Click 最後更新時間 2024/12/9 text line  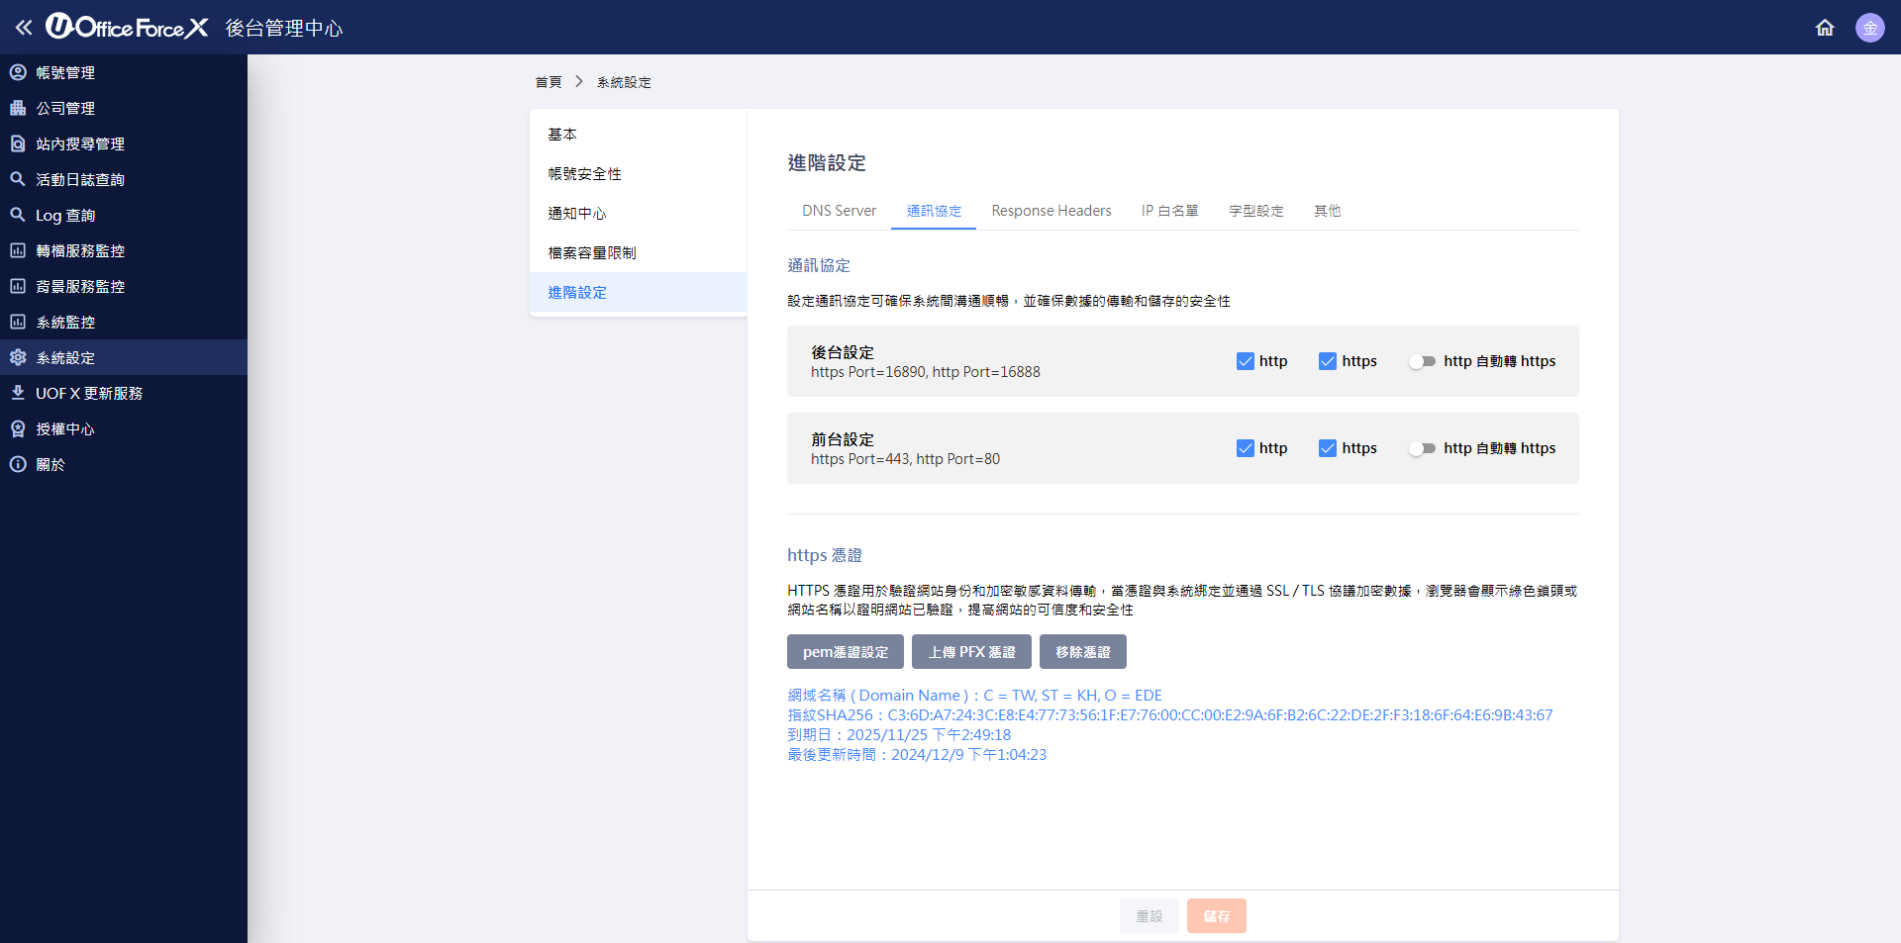point(917,754)
